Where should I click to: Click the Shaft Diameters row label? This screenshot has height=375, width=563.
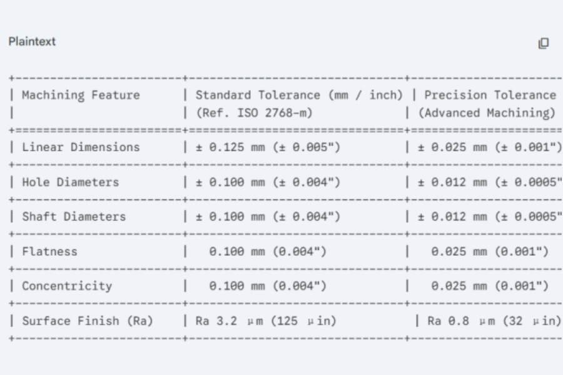tap(73, 217)
